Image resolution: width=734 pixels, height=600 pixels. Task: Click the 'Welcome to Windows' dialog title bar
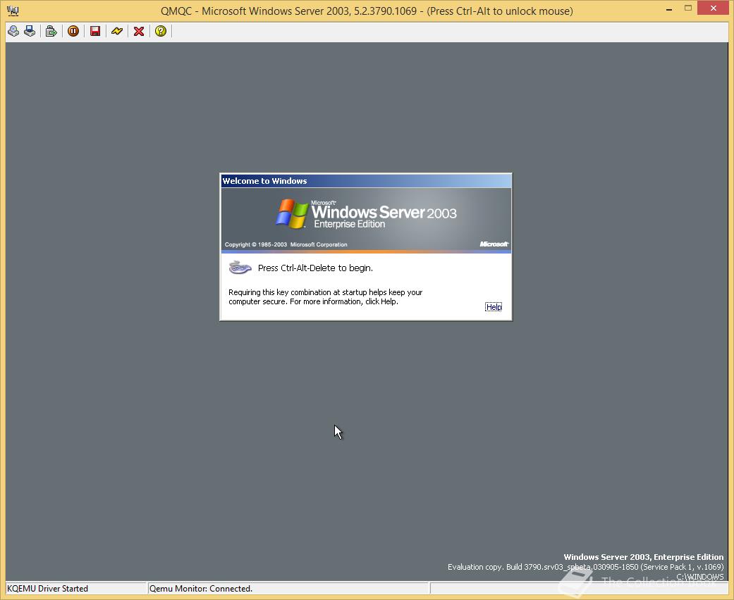point(366,181)
